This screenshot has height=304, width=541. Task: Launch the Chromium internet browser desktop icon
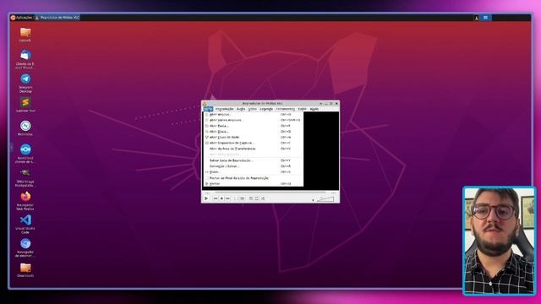coord(25,247)
